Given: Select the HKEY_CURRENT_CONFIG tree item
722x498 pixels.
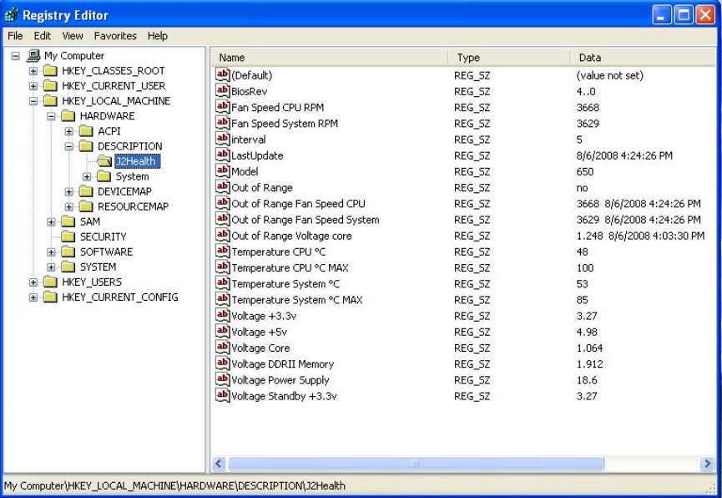Looking at the screenshot, I should click(x=119, y=297).
